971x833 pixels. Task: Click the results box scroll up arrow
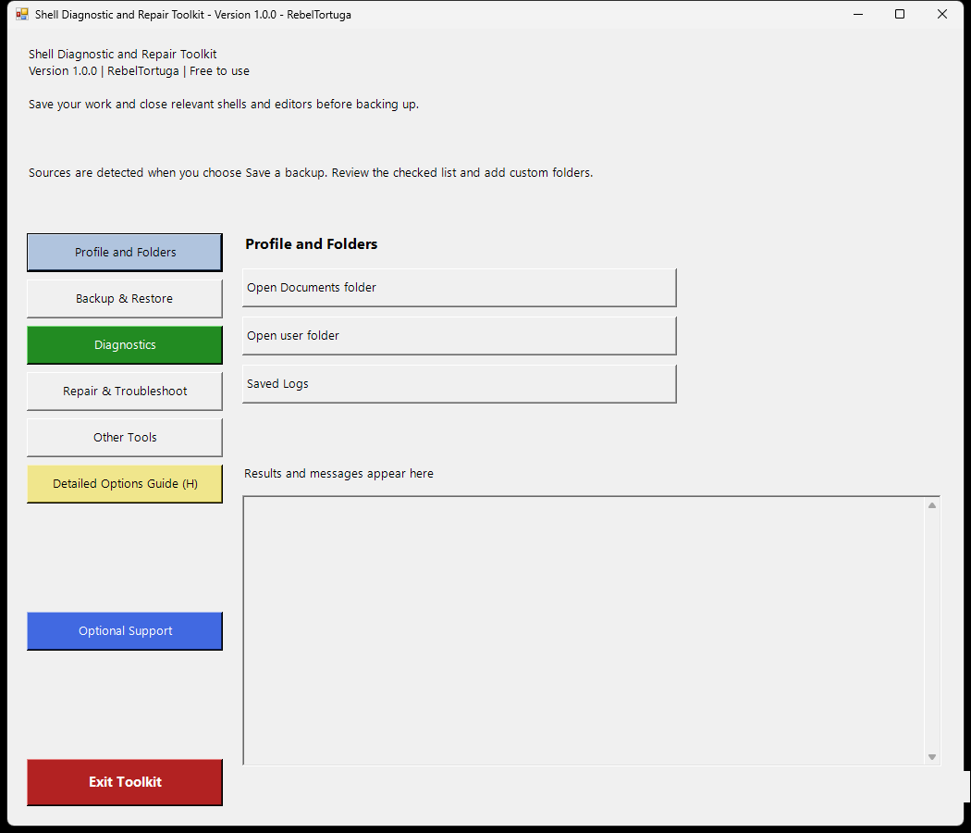[932, 505]
